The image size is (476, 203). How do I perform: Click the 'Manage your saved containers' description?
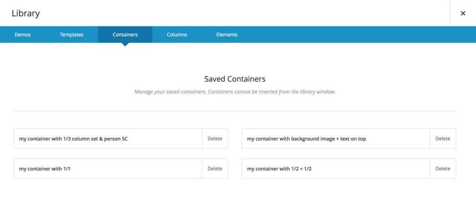235,92
